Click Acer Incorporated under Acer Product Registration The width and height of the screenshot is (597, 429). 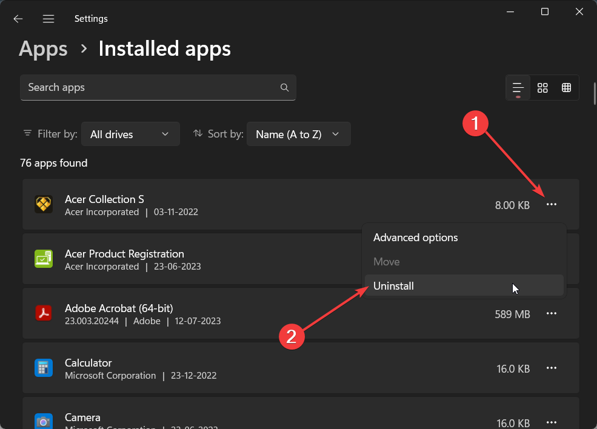[102, 267]
